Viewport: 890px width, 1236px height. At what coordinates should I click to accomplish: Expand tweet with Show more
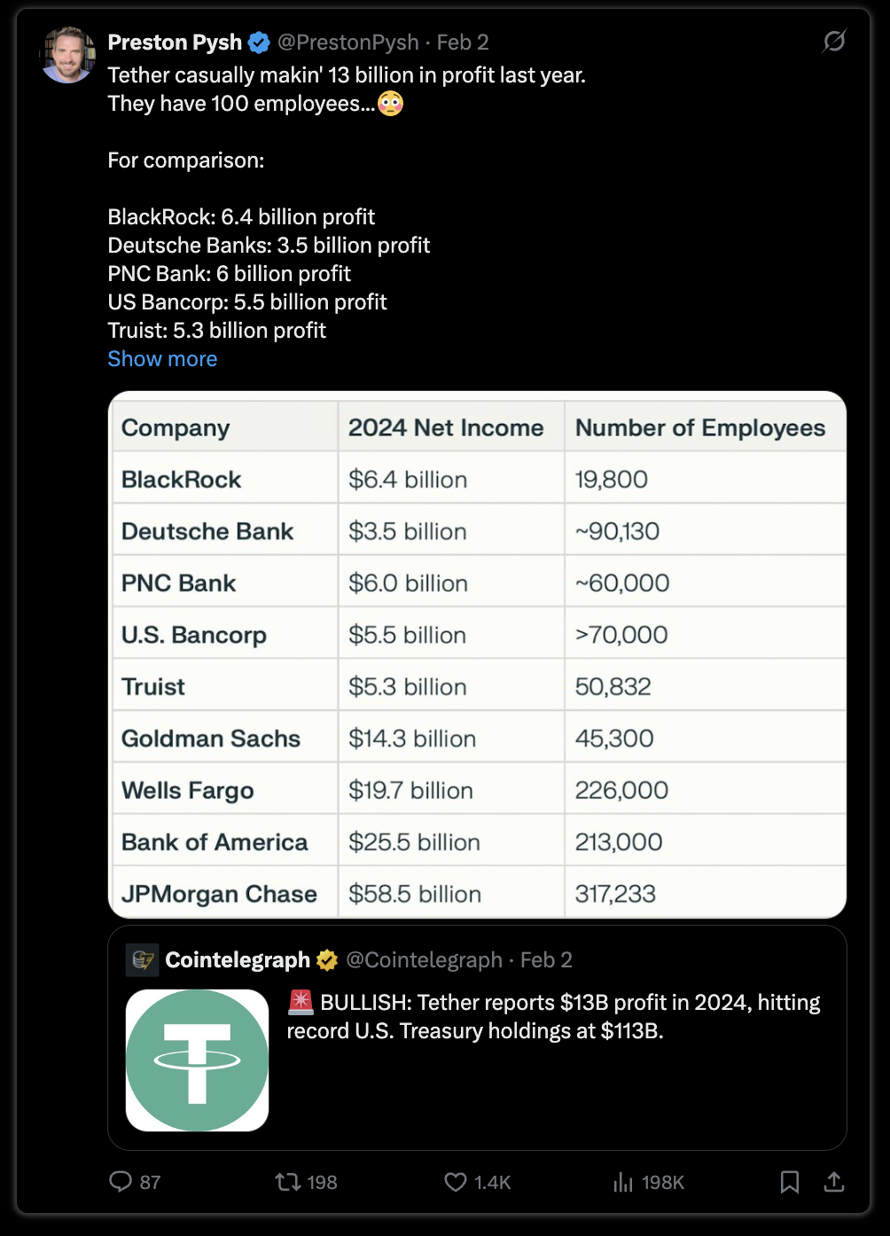click(162, 359)
